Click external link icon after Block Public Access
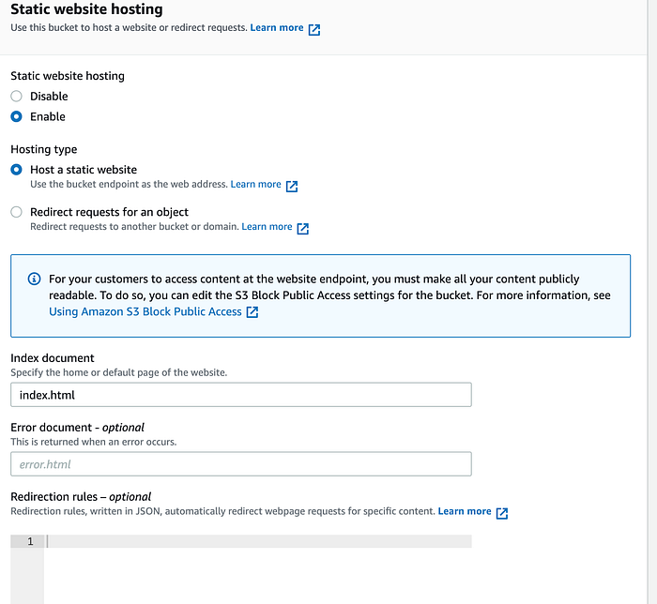The width and height of the screenshot is (657, 604). pos(252,312)
